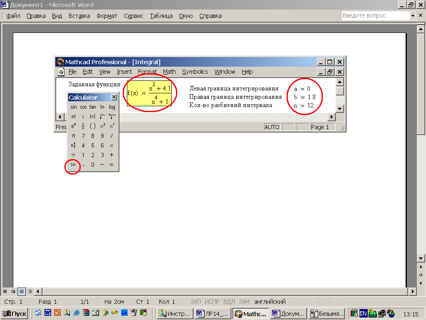The height and width of the screenshot is (320, 426).
Task: Toggle ИСПР track changes indicator
Action: (212, 302)
